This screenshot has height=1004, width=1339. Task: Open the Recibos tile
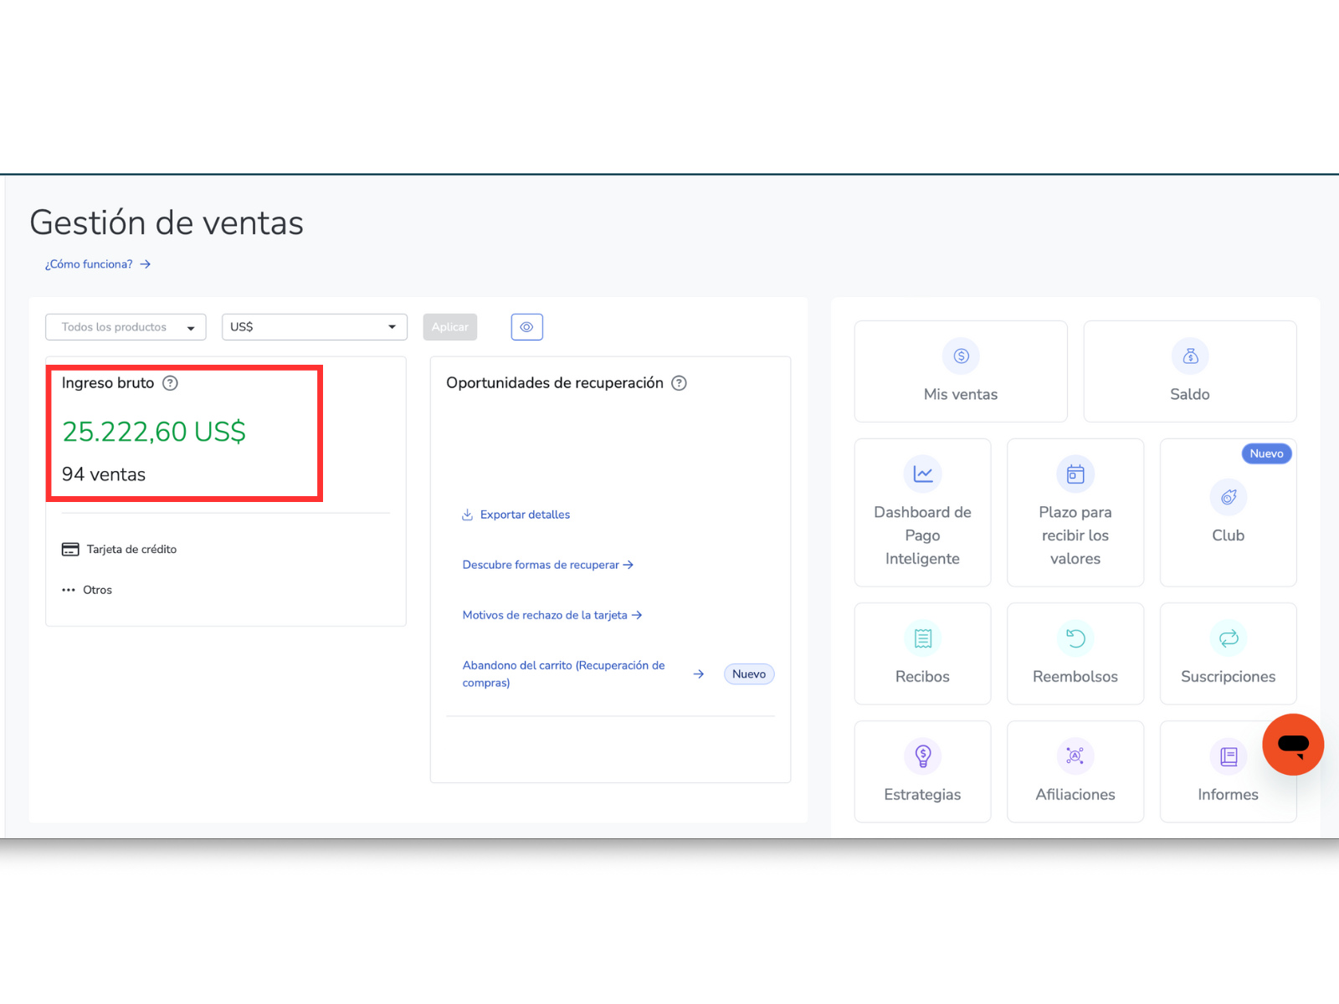[922, 653]
